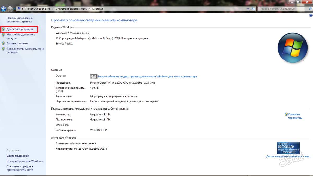Go to Панель управления домашняя страница

[20, 20]
